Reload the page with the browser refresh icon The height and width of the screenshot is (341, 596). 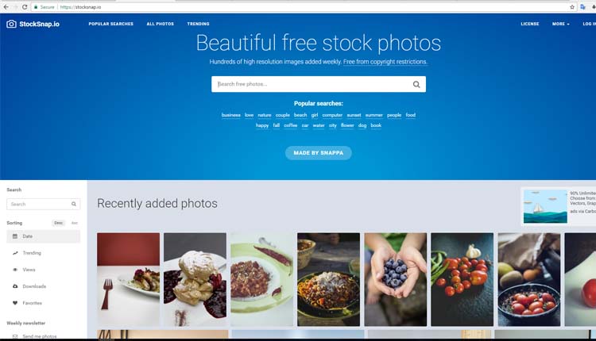click(x=25, y=7)
